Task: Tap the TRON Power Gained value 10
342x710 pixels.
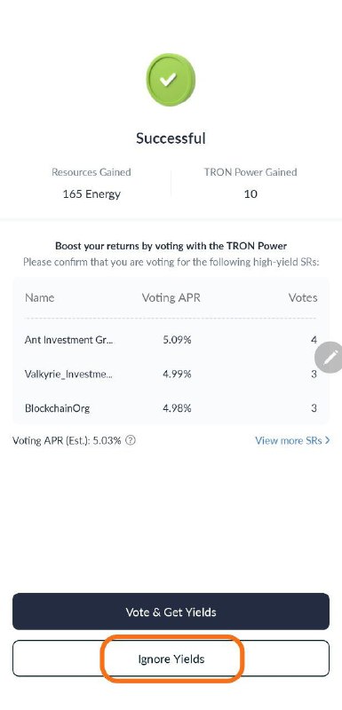Action: pyautogui.click(x=251, y=194)
